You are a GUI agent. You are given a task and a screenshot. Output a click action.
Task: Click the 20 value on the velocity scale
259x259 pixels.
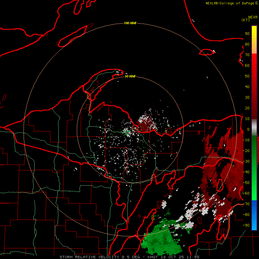point(247,108)
